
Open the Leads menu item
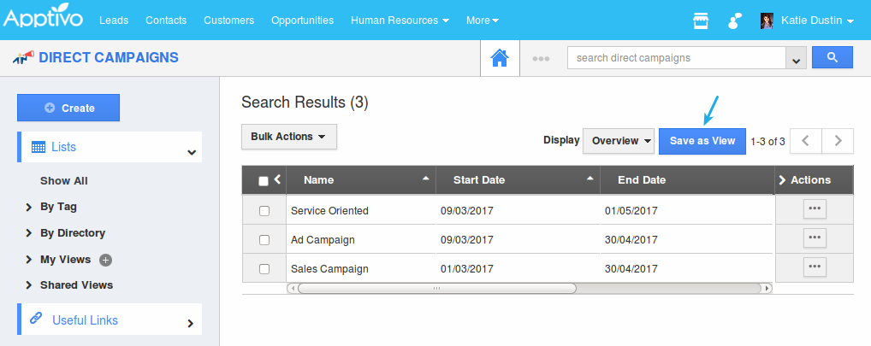pos(115,21)
